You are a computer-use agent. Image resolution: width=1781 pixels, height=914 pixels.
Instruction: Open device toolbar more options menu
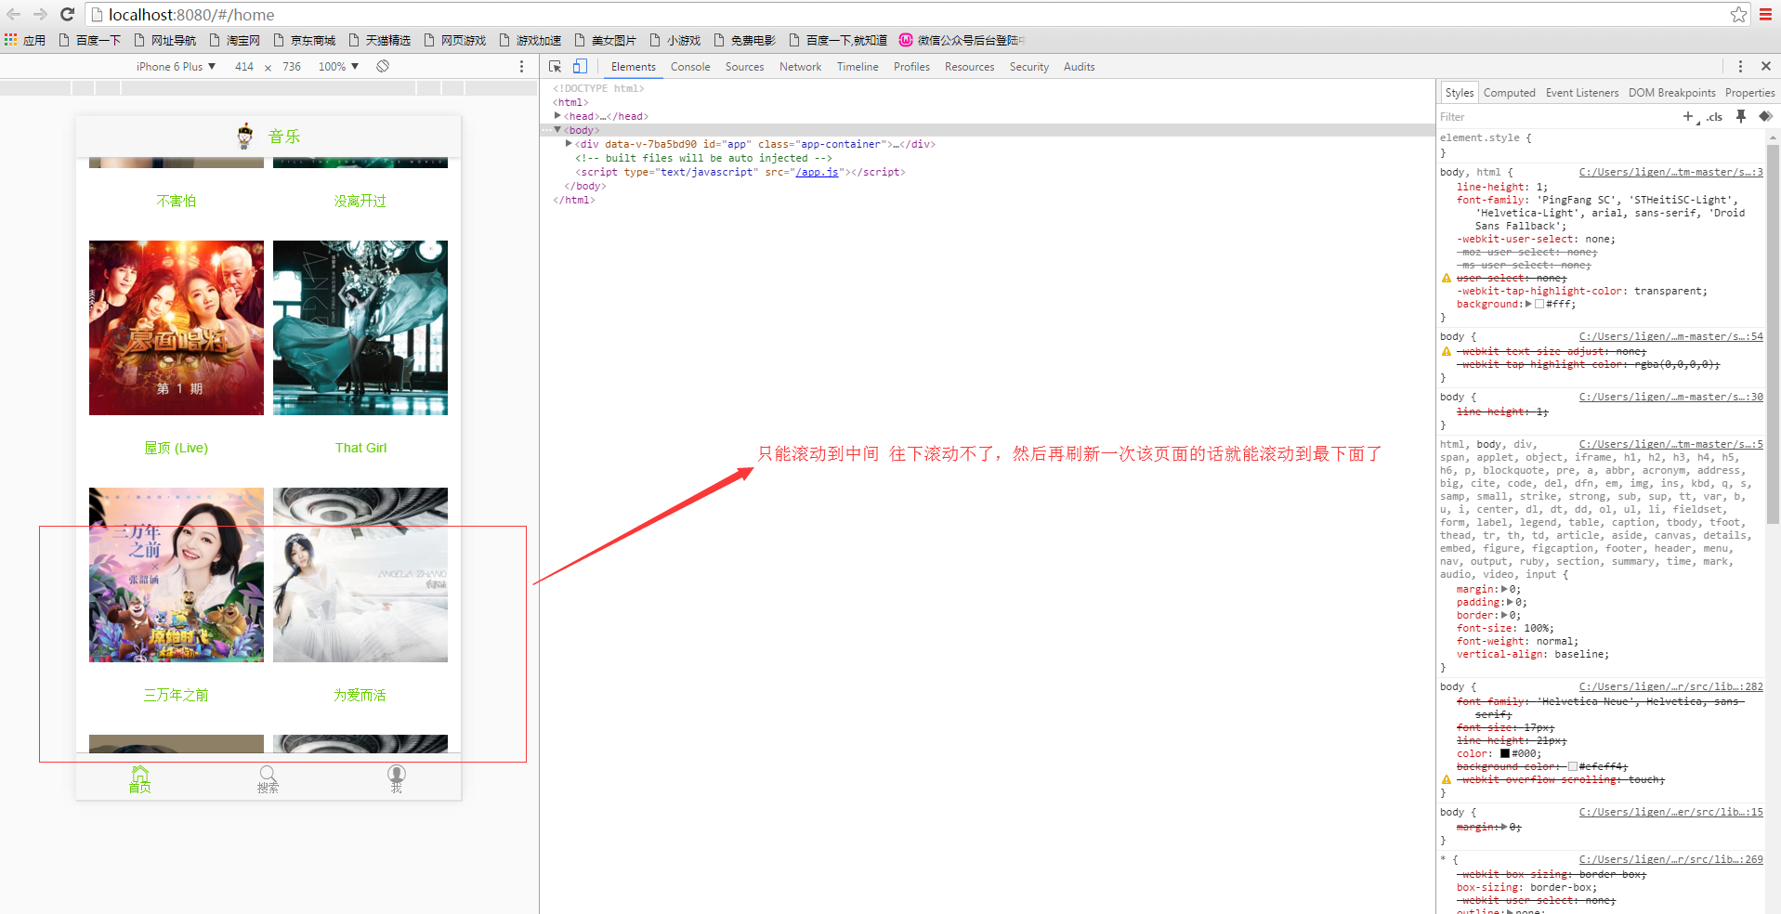521,67
